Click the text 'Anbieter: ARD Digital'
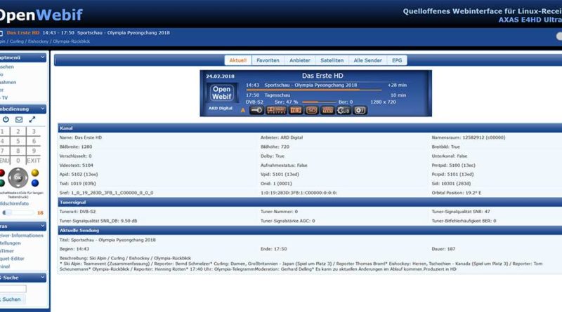This screenshot has height=312, width=562. [282, 137]
